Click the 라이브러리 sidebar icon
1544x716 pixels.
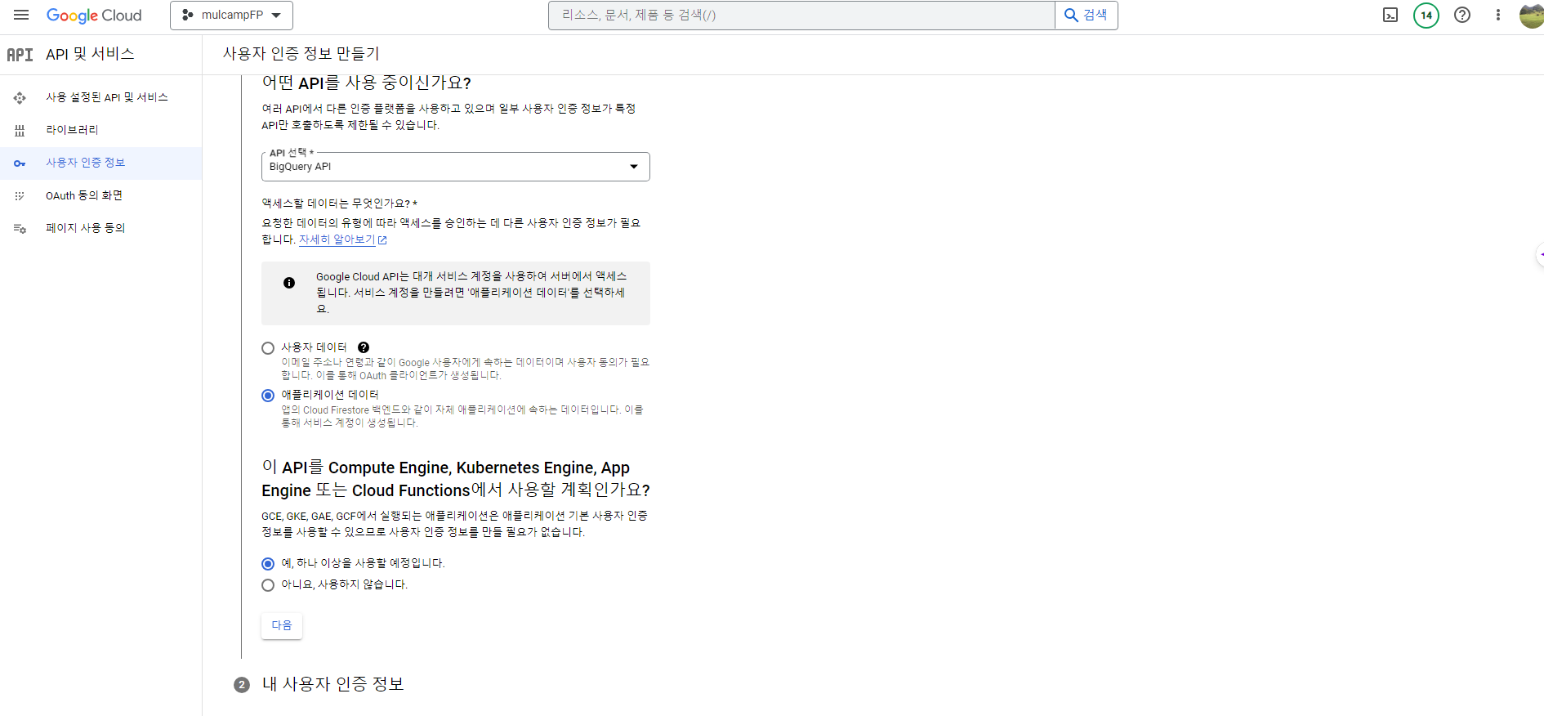(x=20, y=131)
